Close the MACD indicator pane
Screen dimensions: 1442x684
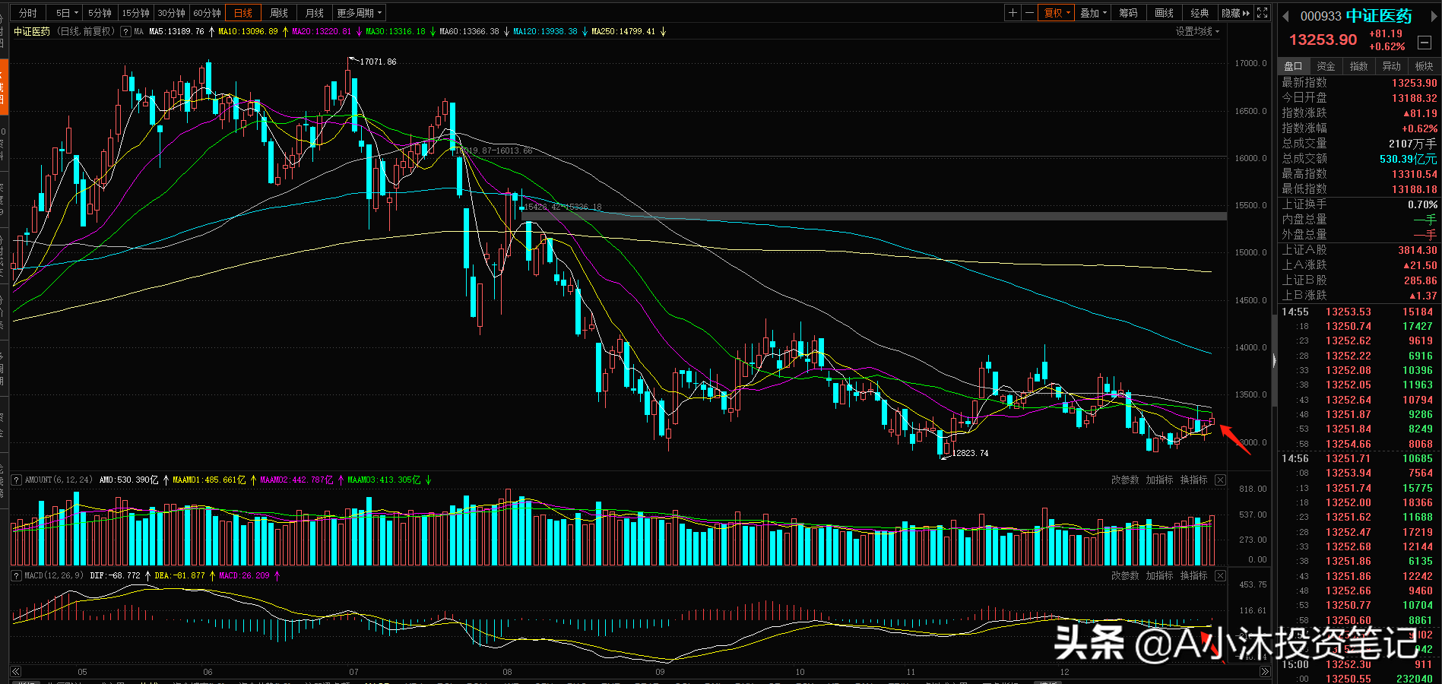click(1220, 576)
